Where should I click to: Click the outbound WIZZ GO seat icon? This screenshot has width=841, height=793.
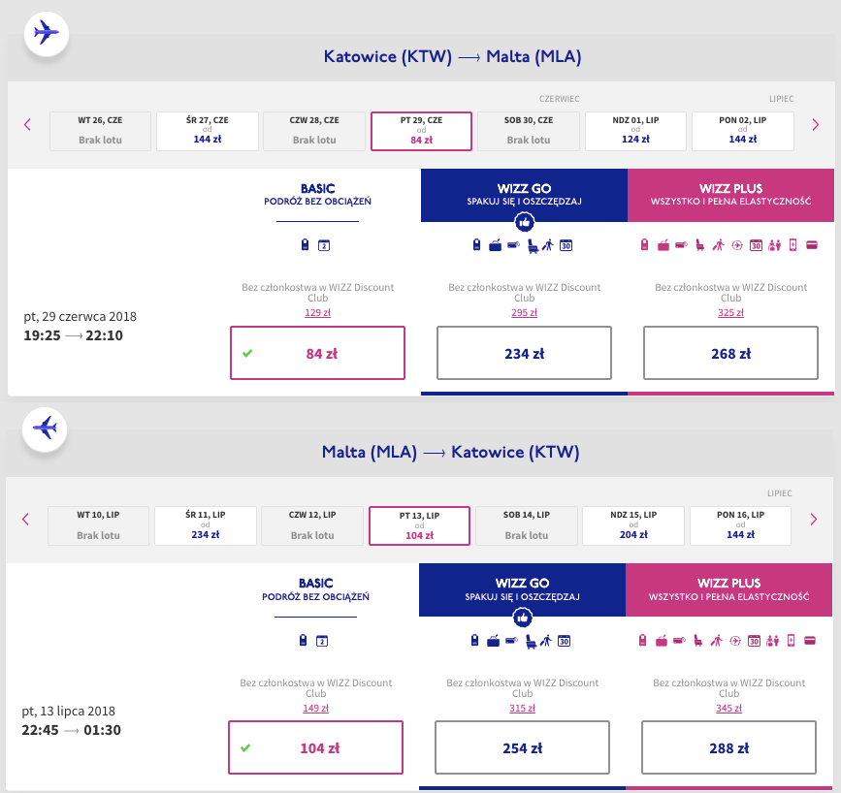[533, 245]
